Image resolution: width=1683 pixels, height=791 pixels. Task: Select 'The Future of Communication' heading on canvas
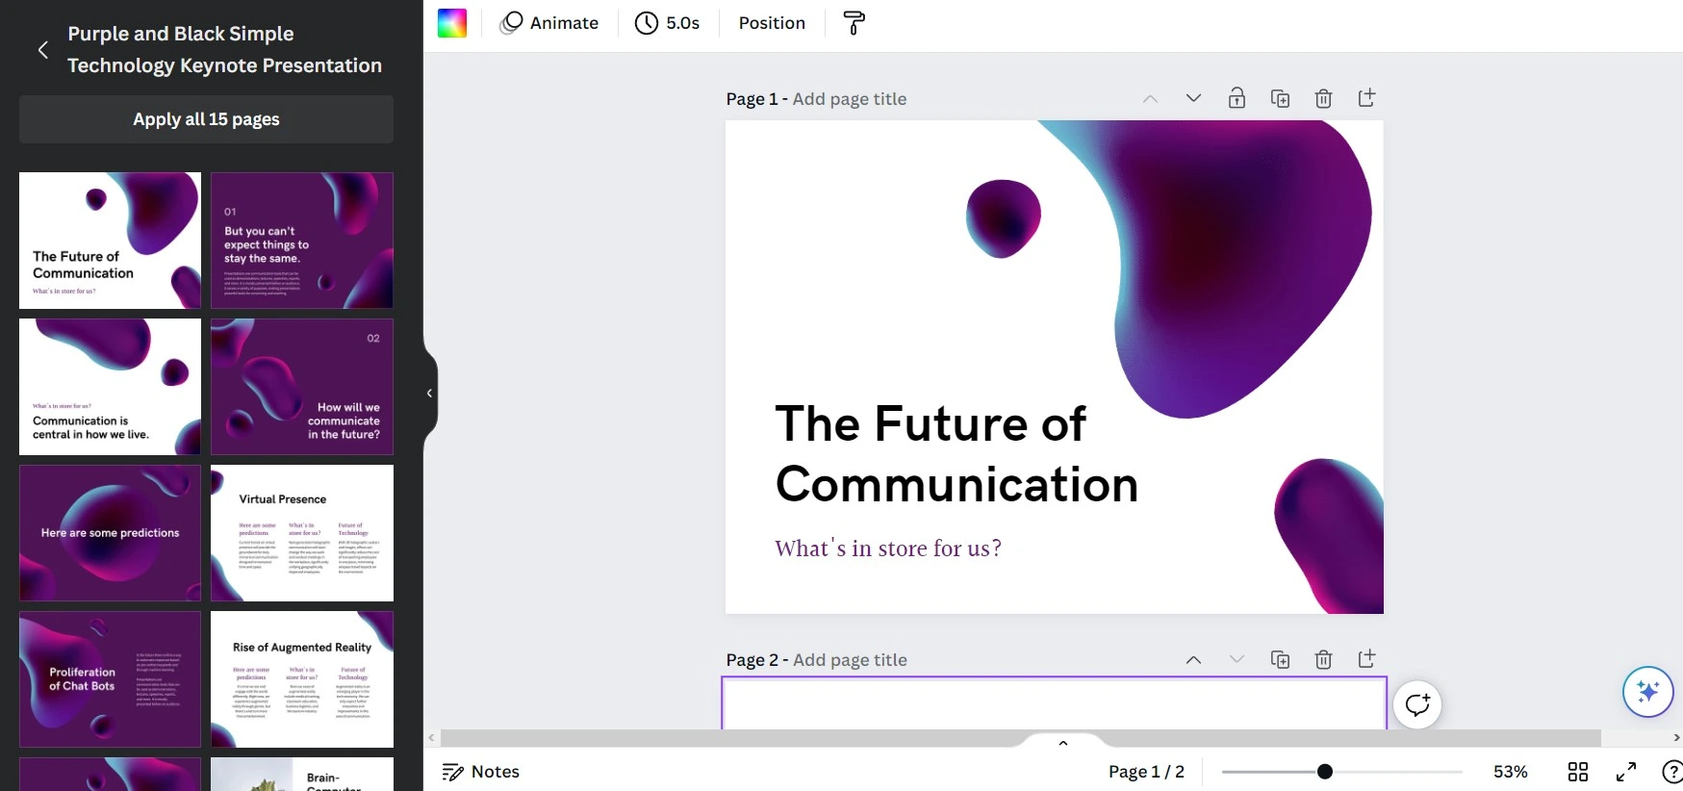pos(956,453)
